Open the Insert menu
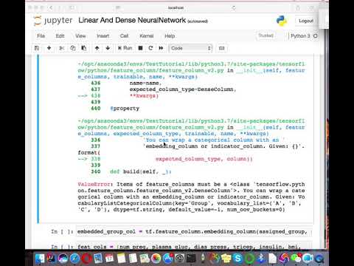354x266 pixels. tap(103, 36)
